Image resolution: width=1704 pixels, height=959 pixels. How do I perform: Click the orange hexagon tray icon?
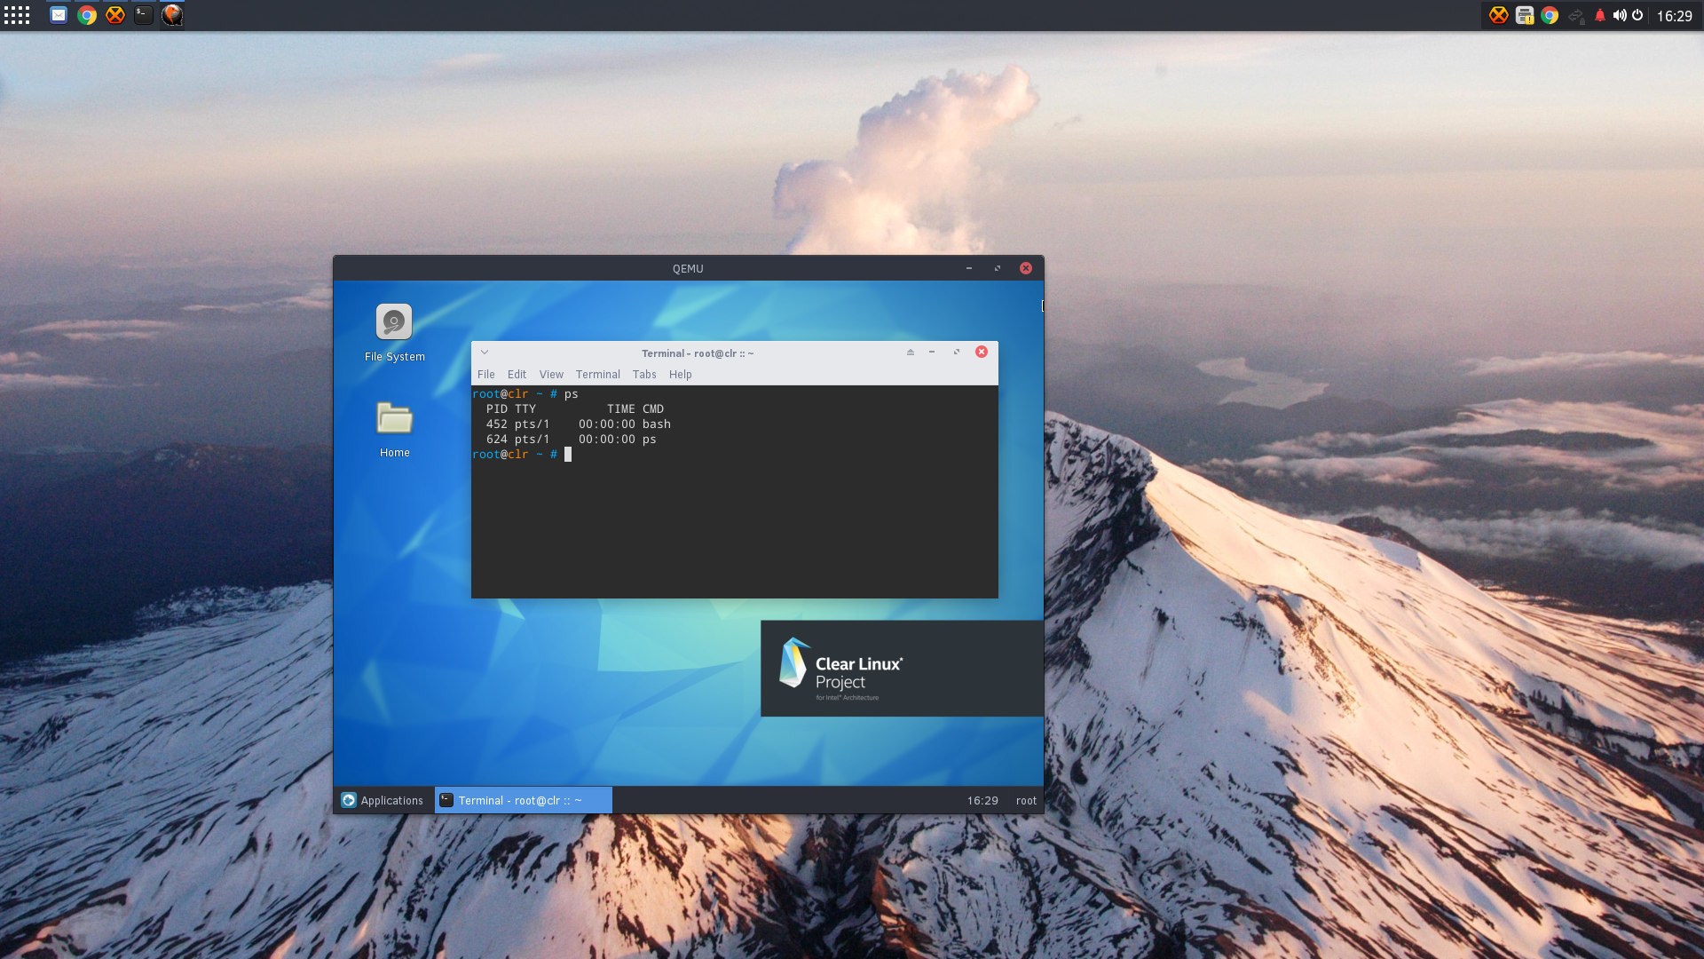click(1499, 15)
